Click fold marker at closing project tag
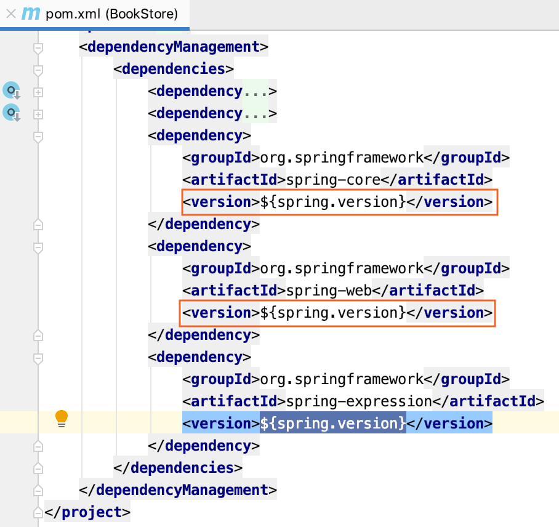 pos(38,513)
